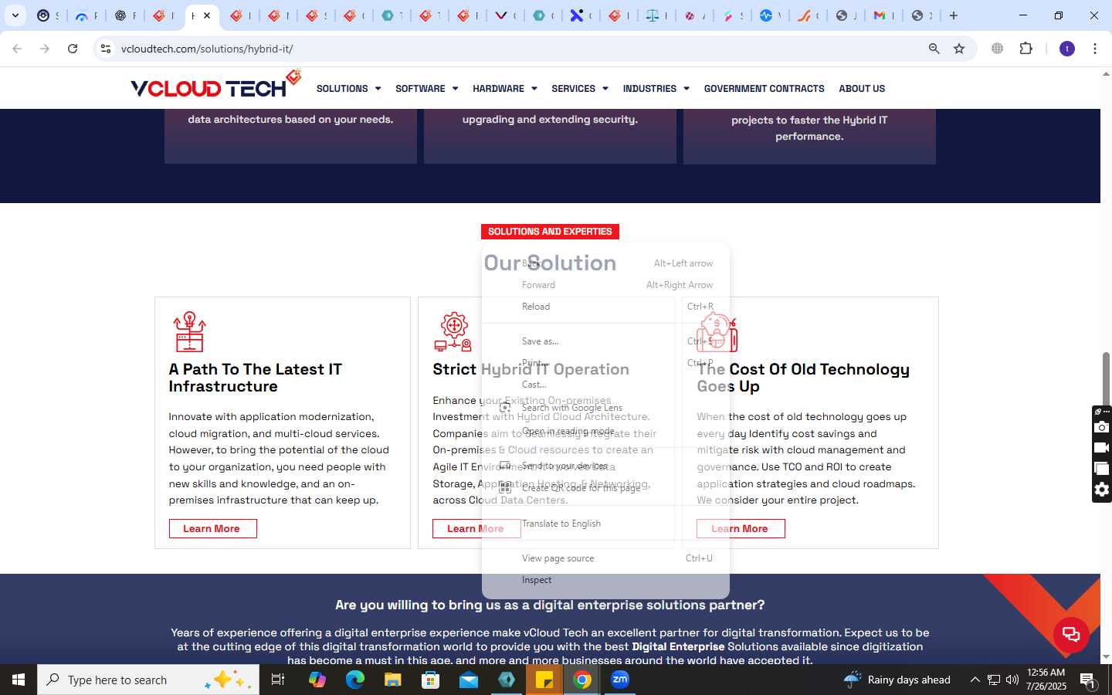Open the Chrome three-dot menu

pyautogui.click(x=1095, y=49)
